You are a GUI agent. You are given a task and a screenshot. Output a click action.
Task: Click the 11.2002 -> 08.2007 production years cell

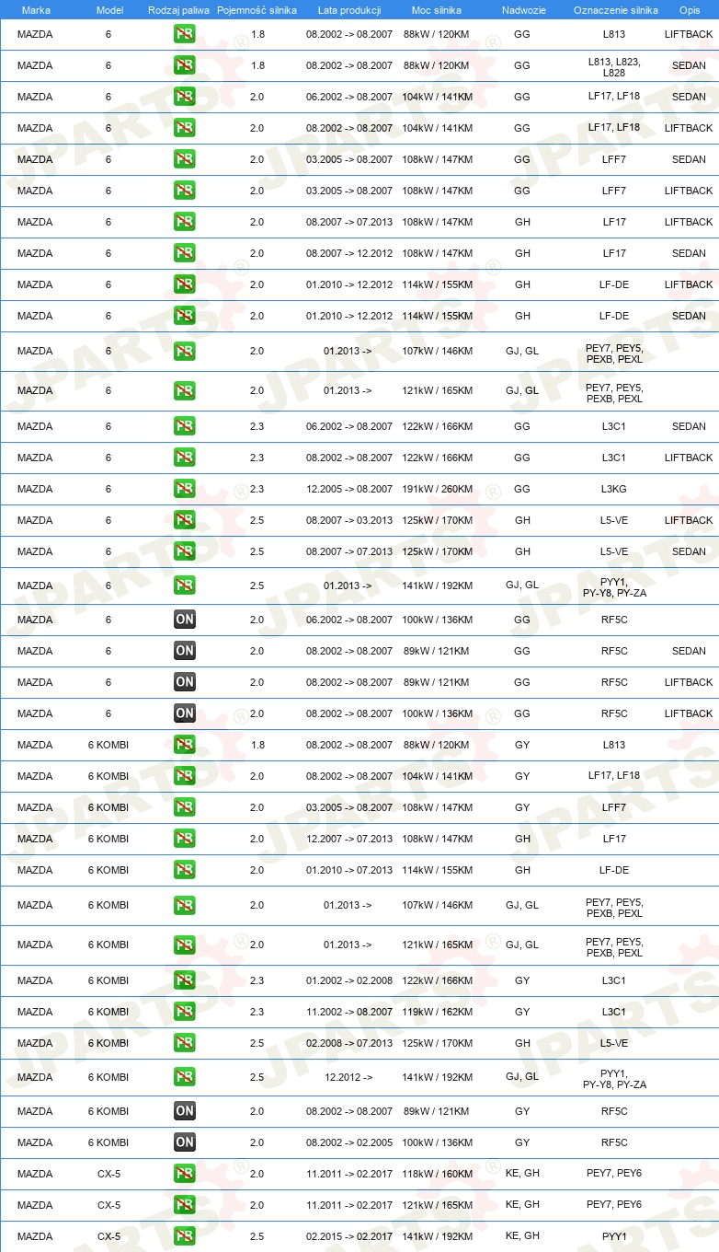(x=349, y=1012)
